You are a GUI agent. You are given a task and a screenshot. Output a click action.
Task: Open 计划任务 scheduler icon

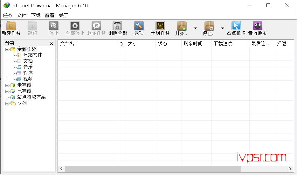click(x=160, y=26)
